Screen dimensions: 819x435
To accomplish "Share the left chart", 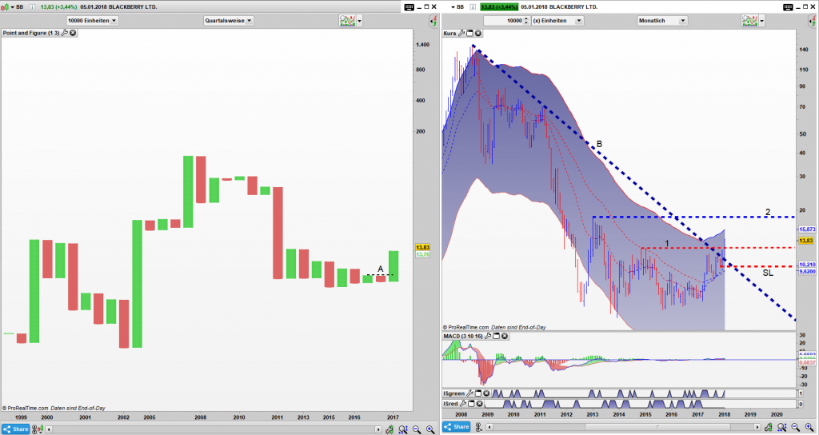I will tap(15, 429).
